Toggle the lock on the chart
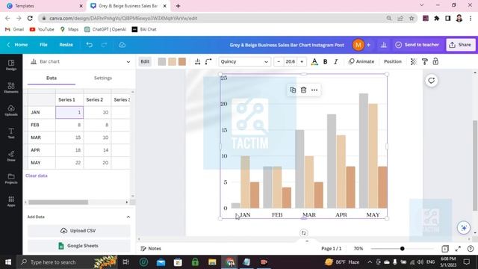The width and height of the screenshot is (478, 269). pos(435,61)
